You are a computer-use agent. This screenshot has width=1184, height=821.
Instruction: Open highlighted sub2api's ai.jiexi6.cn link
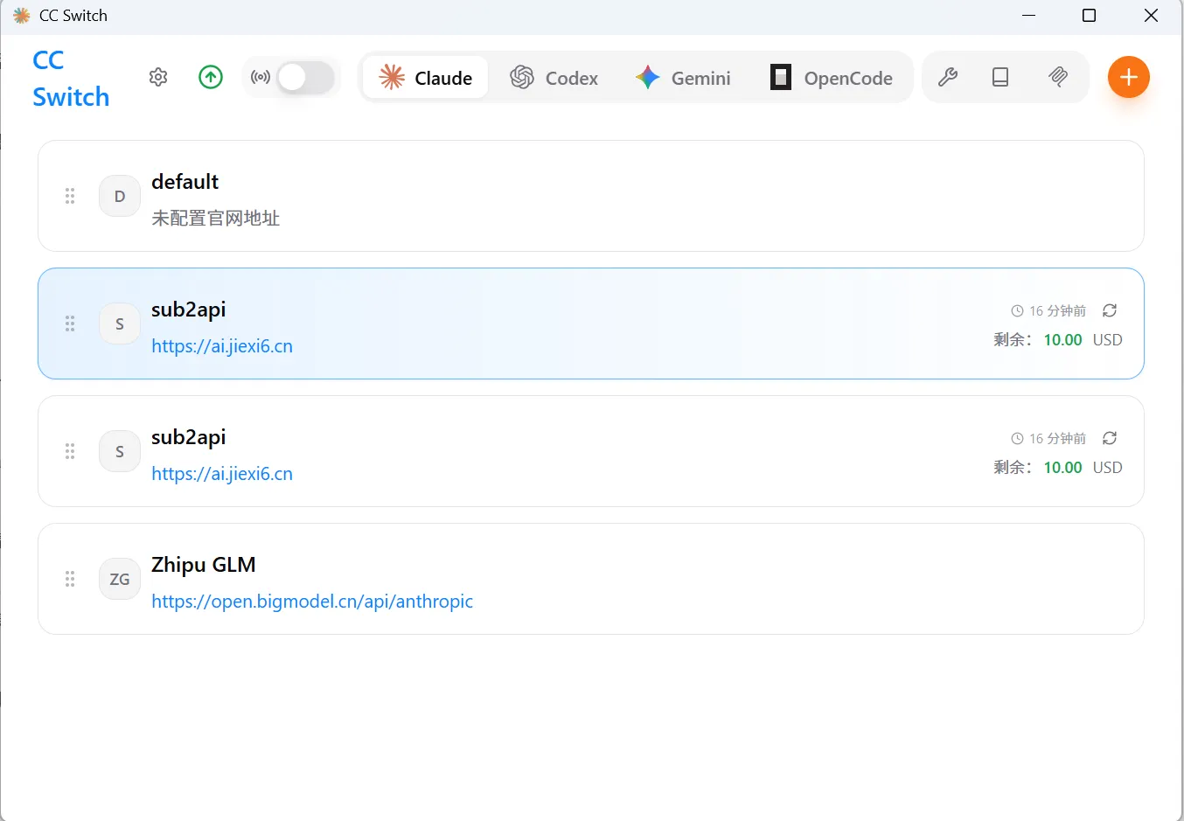coord(222,346)
